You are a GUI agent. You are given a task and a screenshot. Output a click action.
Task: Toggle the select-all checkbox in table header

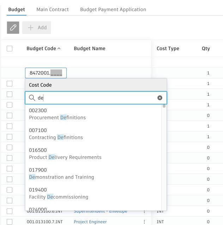tap(10, 49)
